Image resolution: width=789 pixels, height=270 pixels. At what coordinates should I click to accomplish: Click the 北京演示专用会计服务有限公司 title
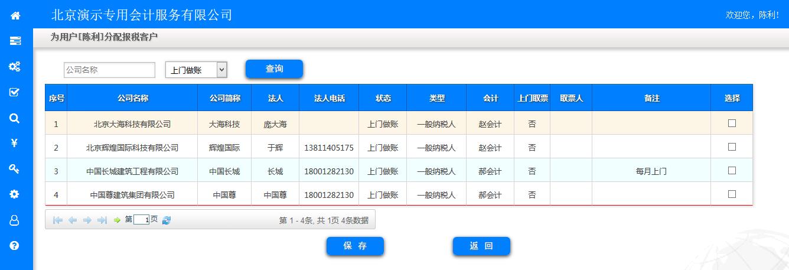(x=142, y=15)
